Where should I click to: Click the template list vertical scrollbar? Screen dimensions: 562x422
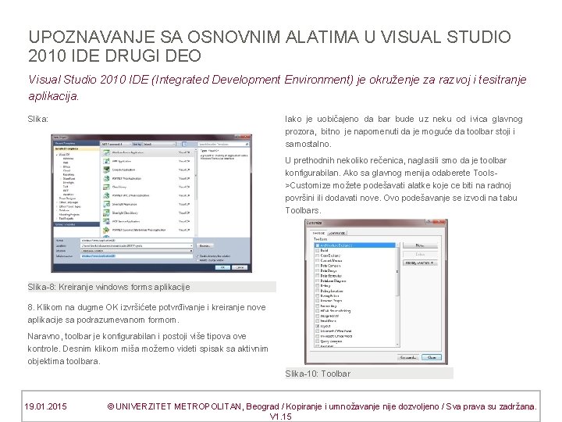coord(196,192)
